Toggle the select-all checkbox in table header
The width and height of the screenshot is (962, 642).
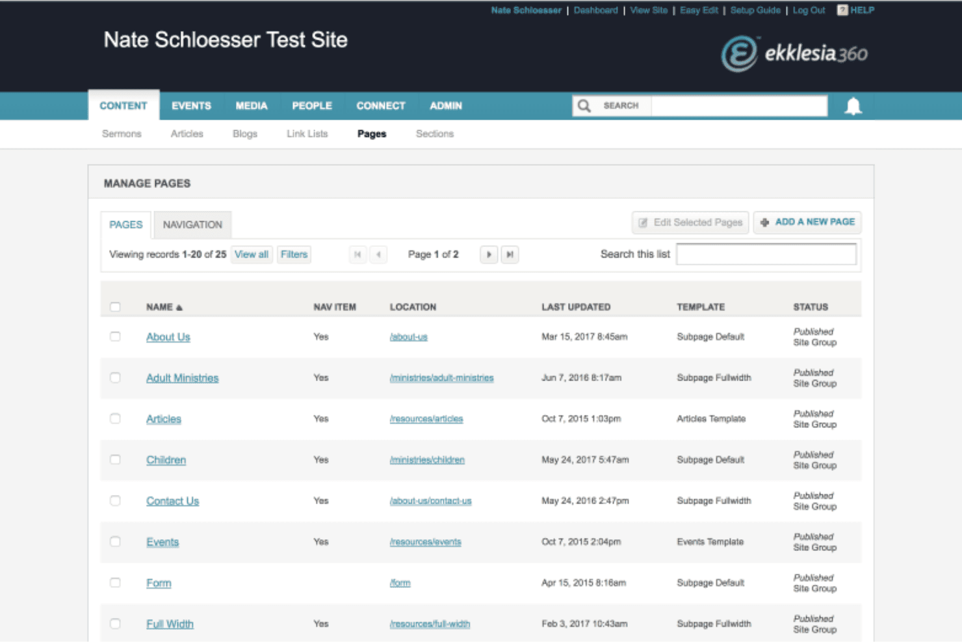pyautogui.click(x=115, y=307)
